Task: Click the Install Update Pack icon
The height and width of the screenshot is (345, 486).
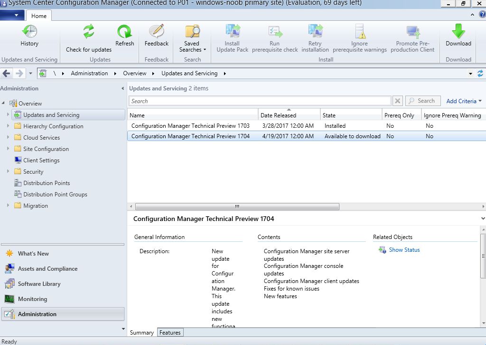Action: point(233,31)
